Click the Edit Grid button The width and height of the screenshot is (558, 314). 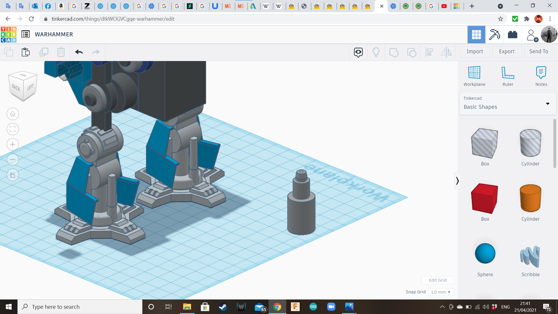coord(438,280)
